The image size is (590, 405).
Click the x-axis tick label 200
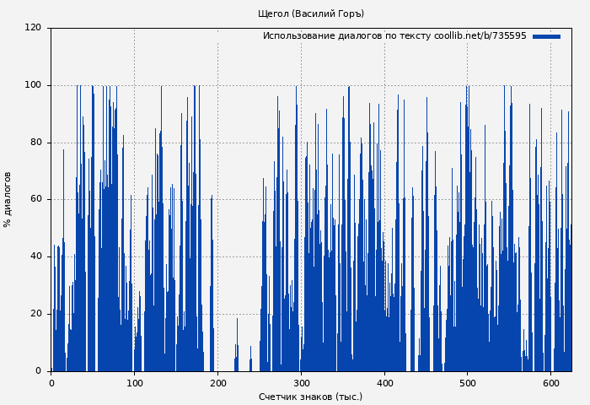[217, 382]
